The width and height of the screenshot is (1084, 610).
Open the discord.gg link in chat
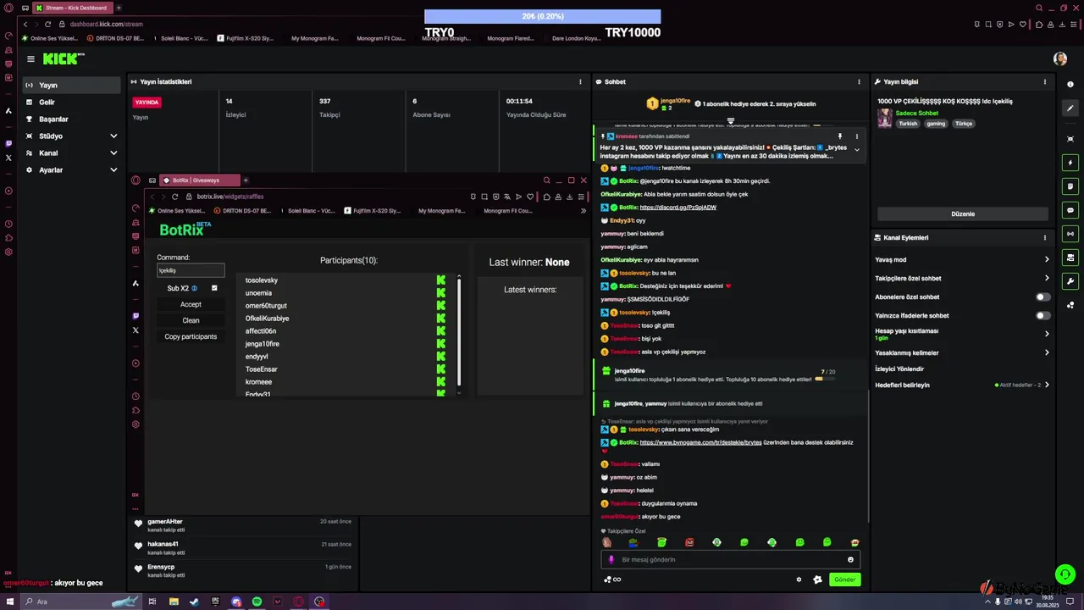(677, 208)
